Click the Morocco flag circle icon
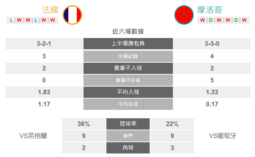Viewport: 255px width, 157px height. tap(184, 15)
